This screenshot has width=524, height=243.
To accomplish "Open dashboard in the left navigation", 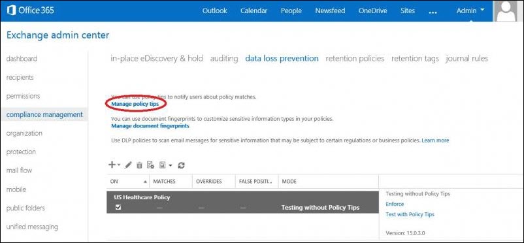I will 22,59.
